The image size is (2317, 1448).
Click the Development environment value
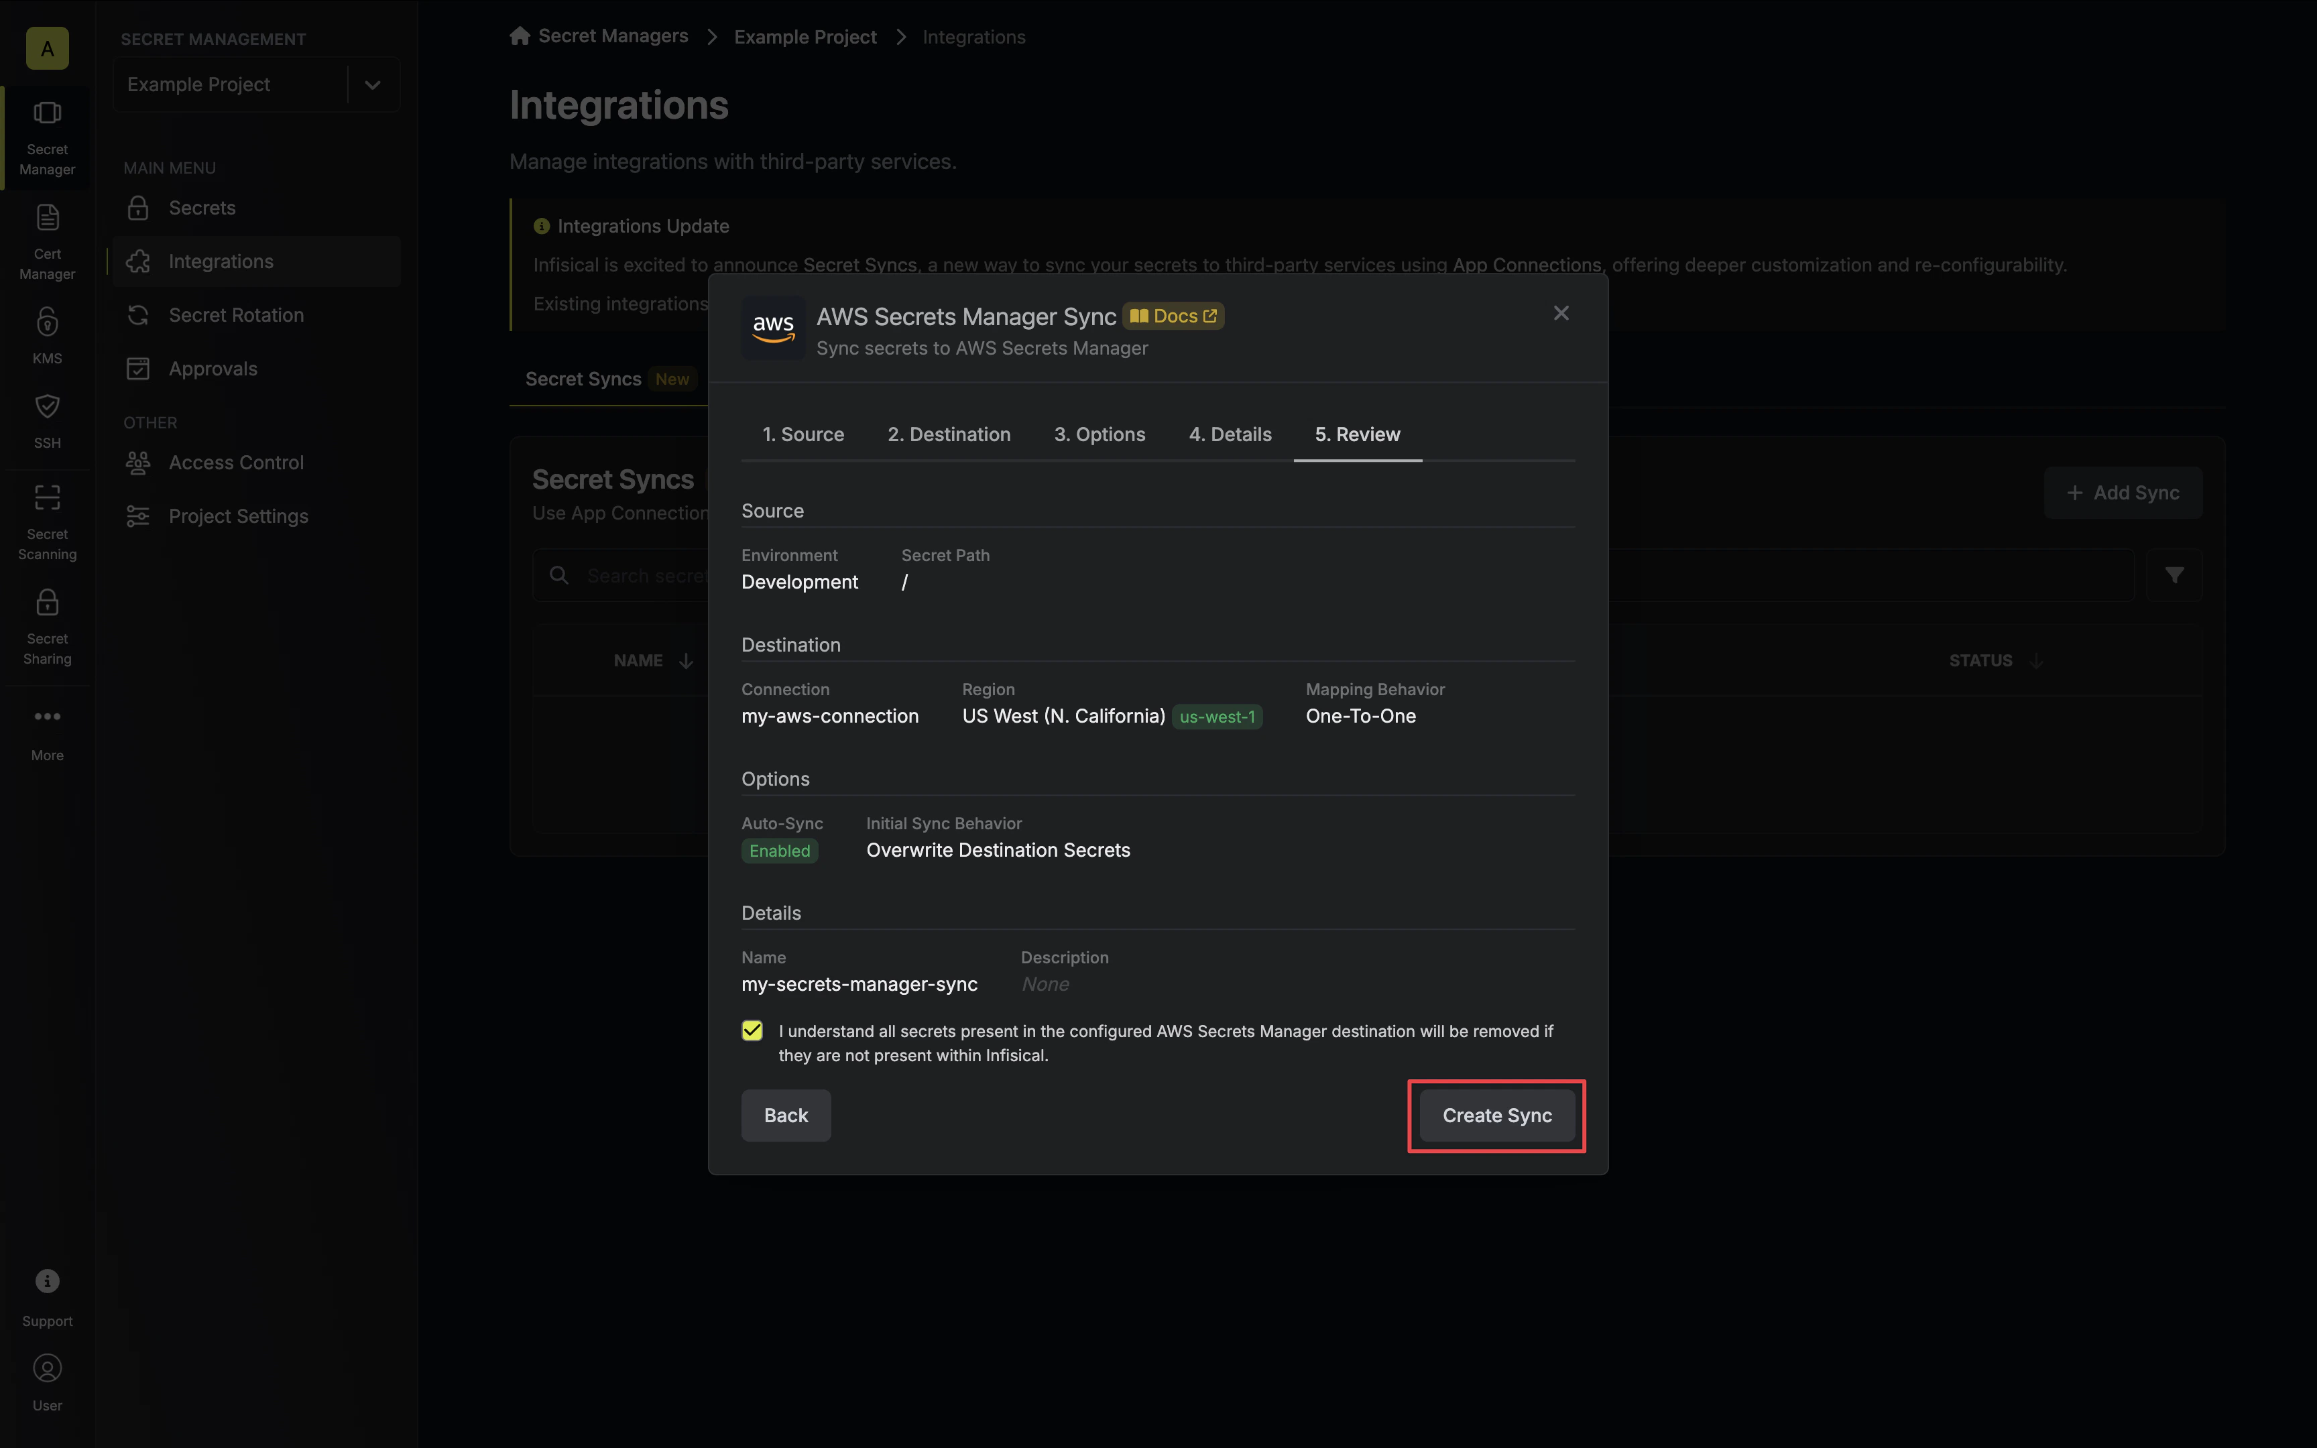799,583
